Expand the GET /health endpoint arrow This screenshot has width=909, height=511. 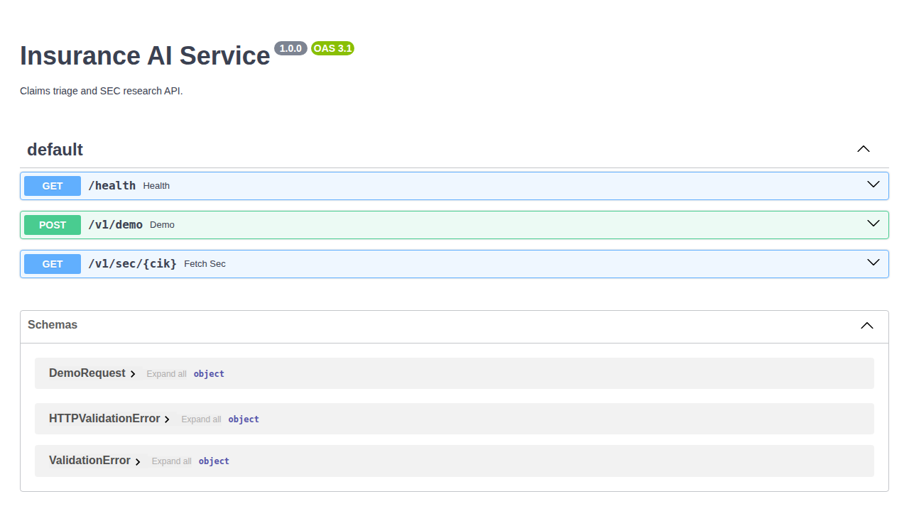pyautogui.click(x=873, y=185)
